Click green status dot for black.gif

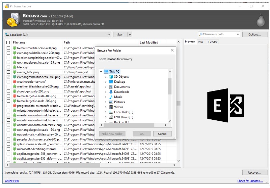pyautogui.click(x=15, y=67)
